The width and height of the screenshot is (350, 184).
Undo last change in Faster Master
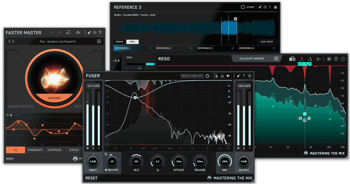[52, 32]
